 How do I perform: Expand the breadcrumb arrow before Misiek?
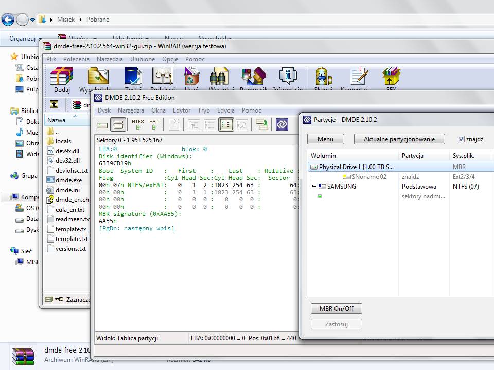pos(51,20)
